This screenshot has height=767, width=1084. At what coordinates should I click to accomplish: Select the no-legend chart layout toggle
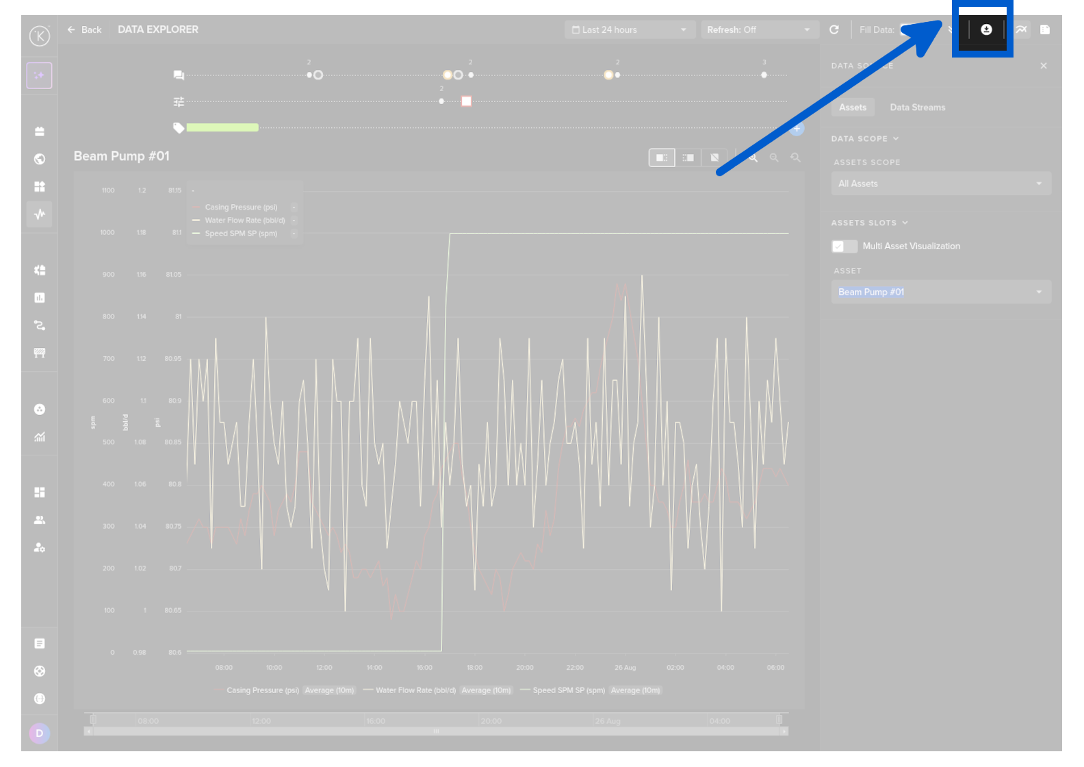pos(714,158)
